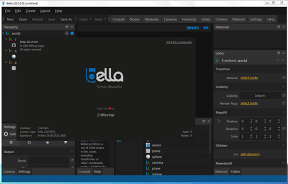Open the Create menu

[31, 11]
